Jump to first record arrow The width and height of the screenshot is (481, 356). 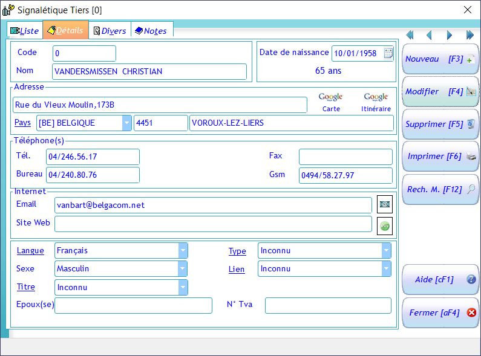tap(410, 35)
